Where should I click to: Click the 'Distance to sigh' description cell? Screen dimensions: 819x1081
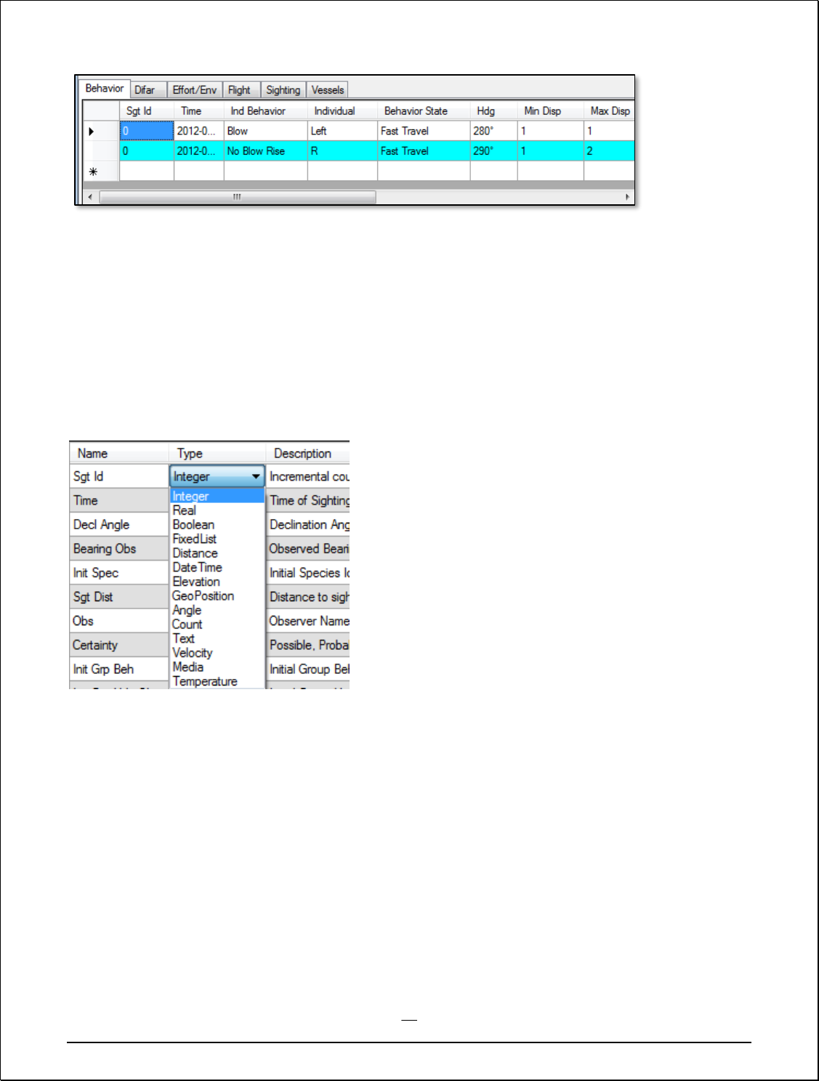pyautogui.click(x=308, y=597)
